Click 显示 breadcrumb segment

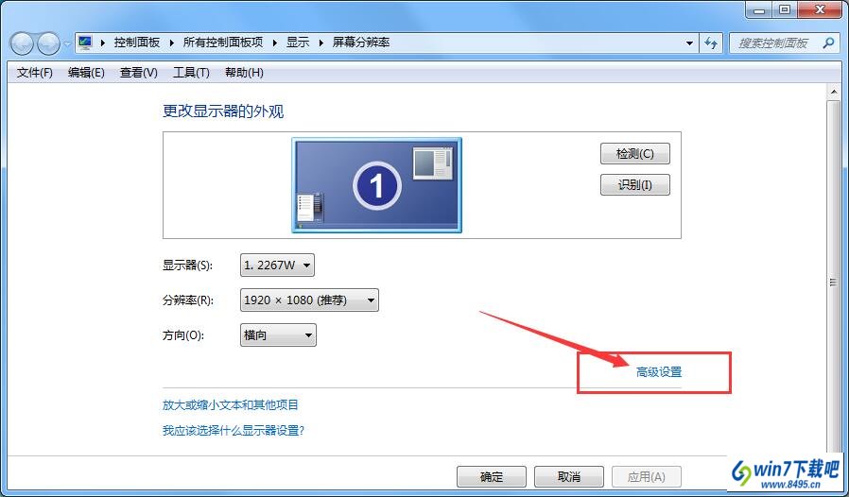[297, 43]
